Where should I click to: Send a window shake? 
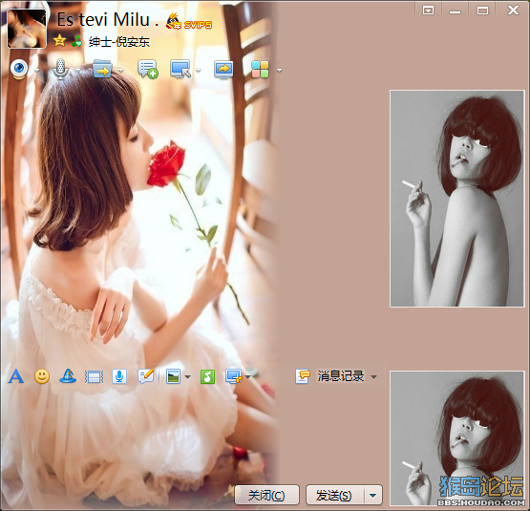tap(94, 376)
